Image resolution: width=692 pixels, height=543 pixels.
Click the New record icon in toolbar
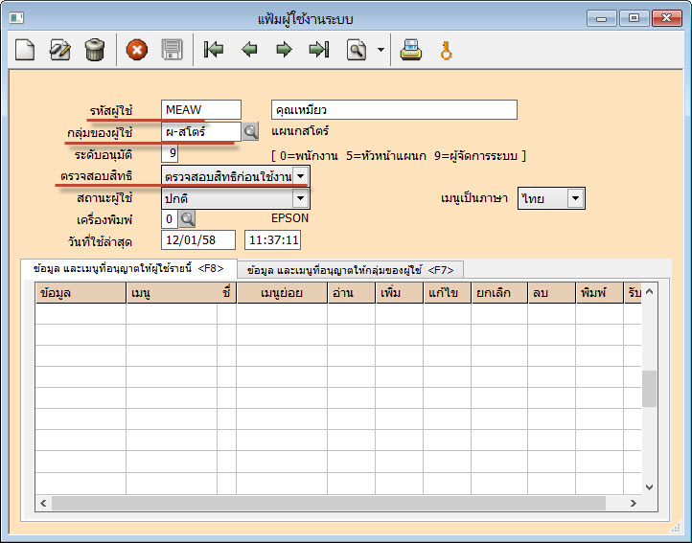(25, 50)
